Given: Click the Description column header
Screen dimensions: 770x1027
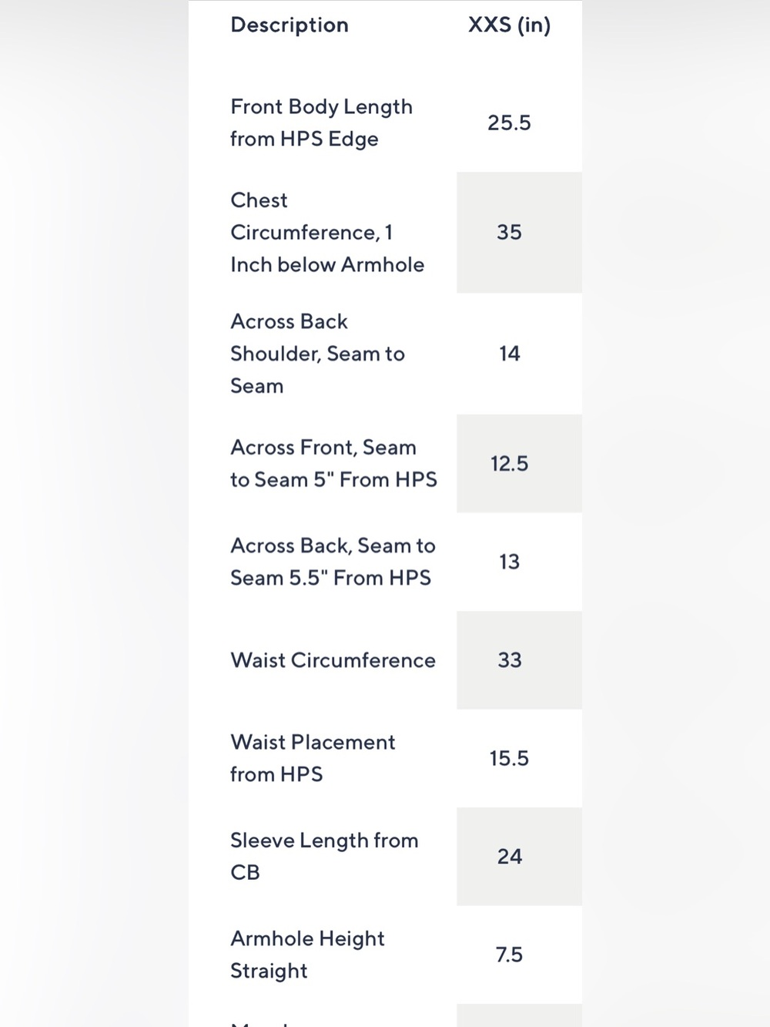Looking at the screenshot, I should tap(290, 25).
